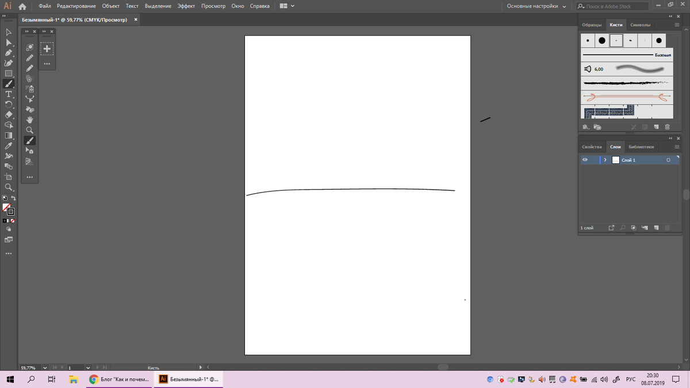Screen dimensions: 690x388
Task: Toggle the drawing mode button
Action: 9,229
